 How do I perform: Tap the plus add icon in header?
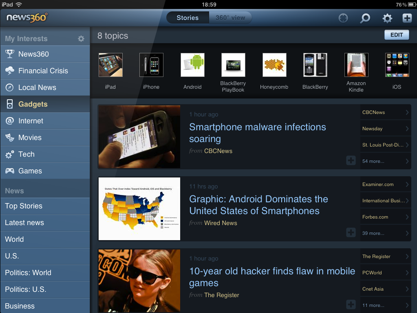[x=407, y=18]
